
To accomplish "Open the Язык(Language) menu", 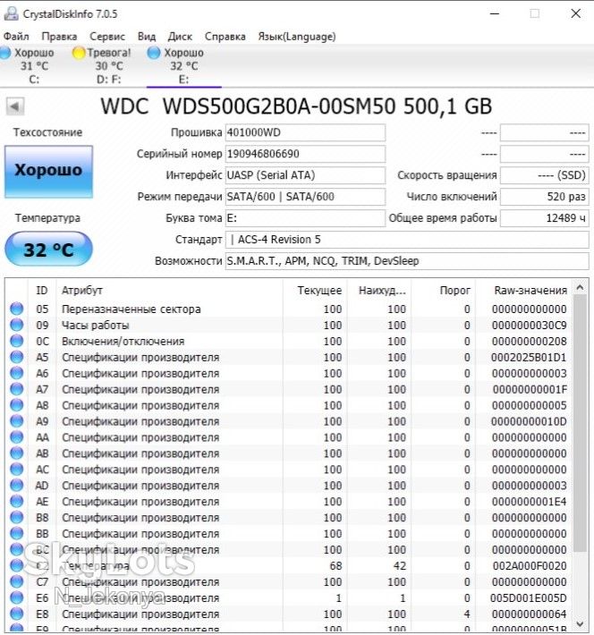I will [297, 37].
